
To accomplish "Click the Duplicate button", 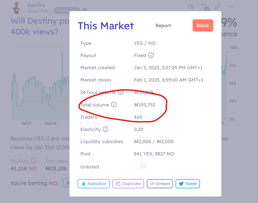I will [128, 183].
